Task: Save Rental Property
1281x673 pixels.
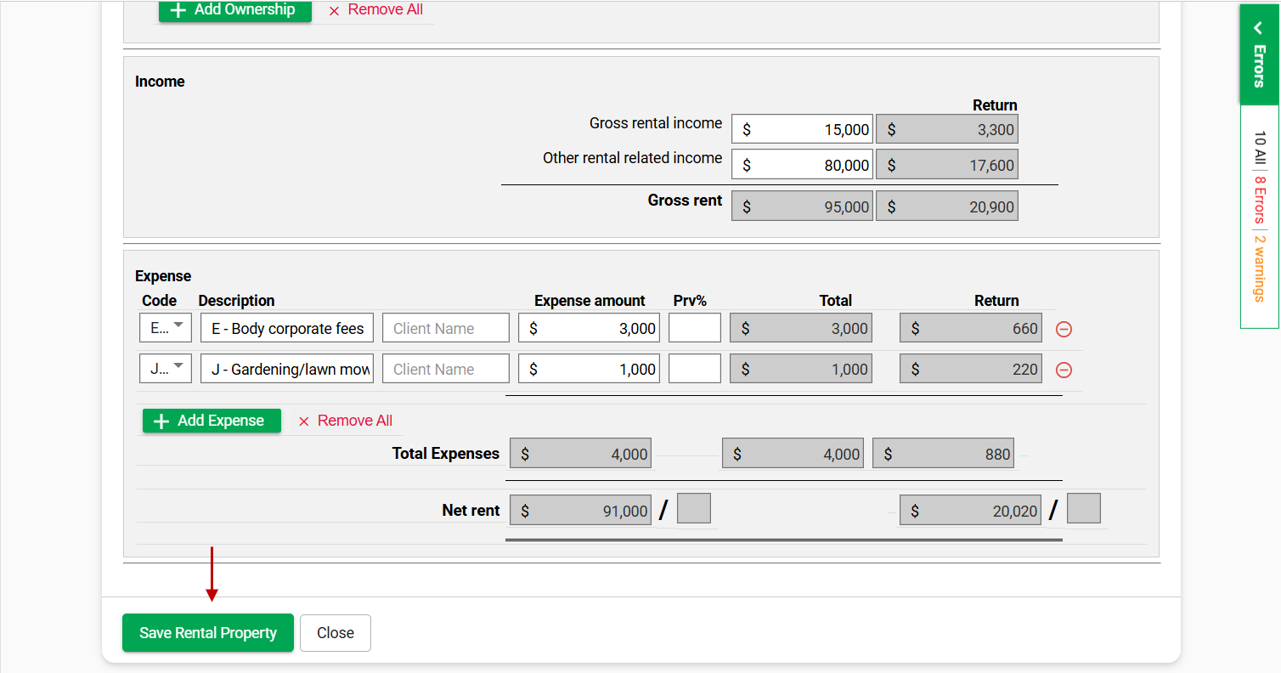Action: coord(208,633)
